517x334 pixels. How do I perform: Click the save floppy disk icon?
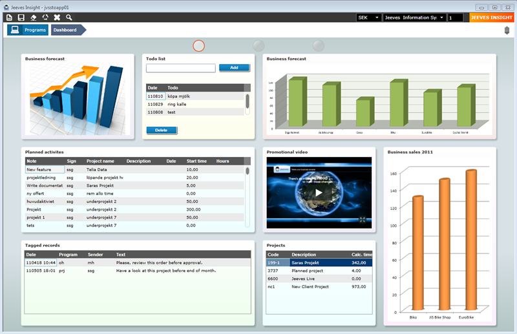click(x=21, y=17)
